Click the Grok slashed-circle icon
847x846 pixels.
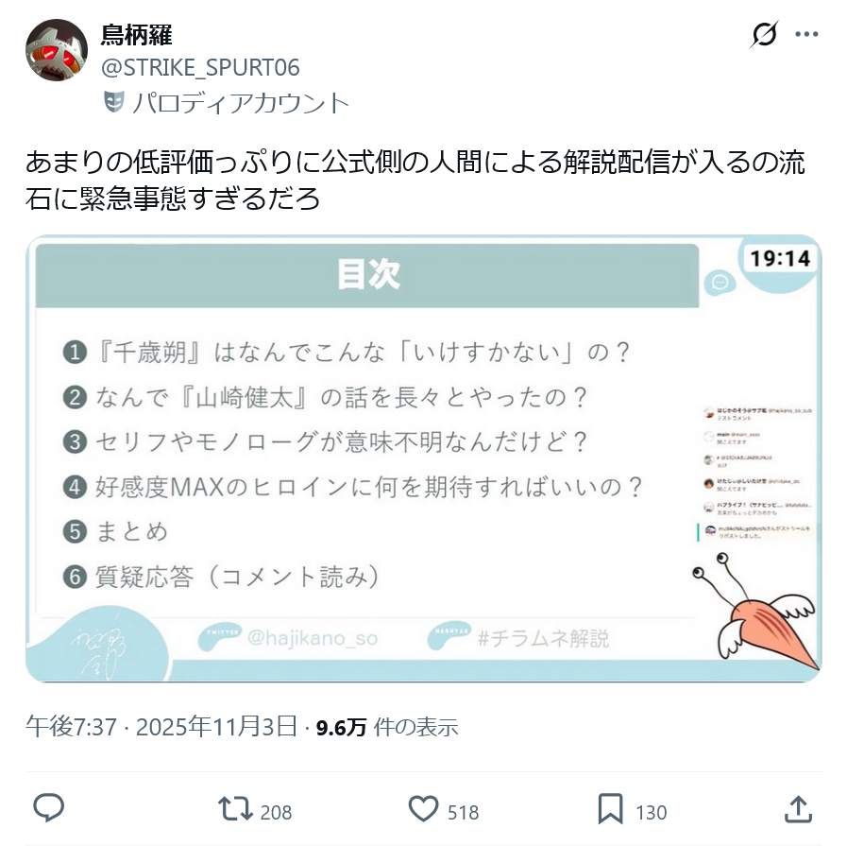[764, 34]
